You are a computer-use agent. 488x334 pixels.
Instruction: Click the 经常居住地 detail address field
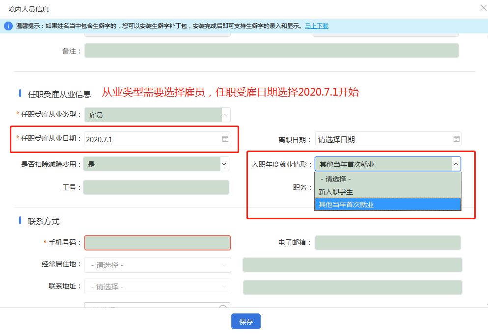(x=352, y=265)
